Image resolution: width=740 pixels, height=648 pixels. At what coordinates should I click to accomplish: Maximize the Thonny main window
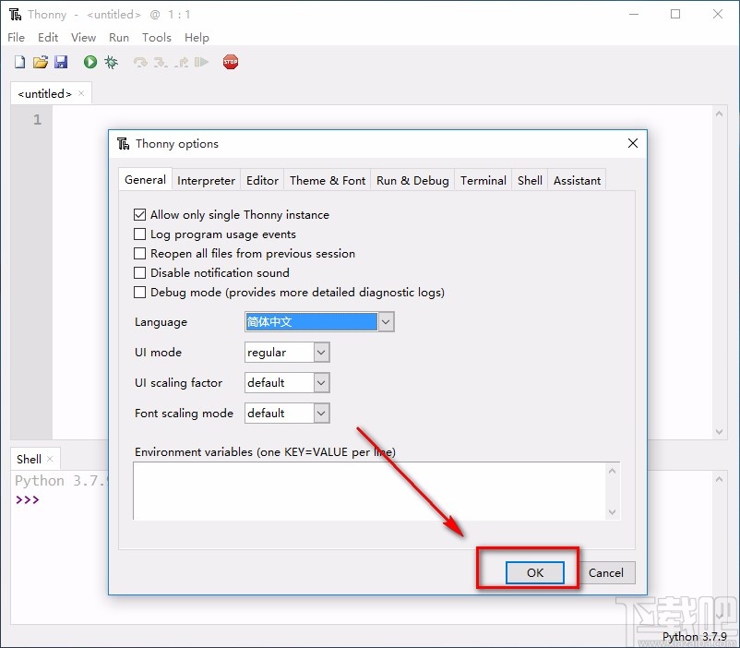click(675, 14)
